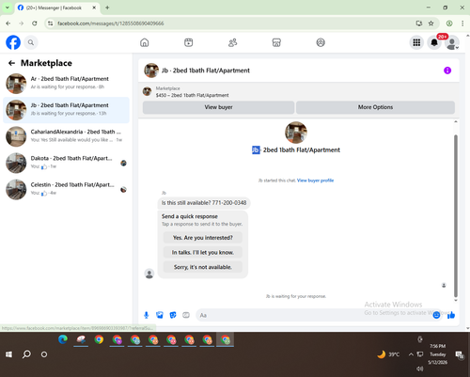The image size is (470, 377).
Task: Open the weather widget showing 39°C
Action: pos(388,354)
